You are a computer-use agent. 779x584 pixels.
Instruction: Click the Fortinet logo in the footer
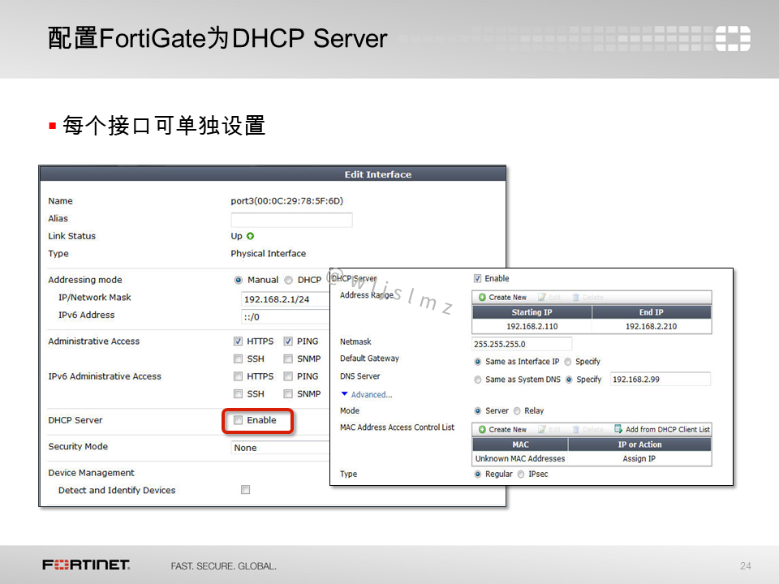86,565
